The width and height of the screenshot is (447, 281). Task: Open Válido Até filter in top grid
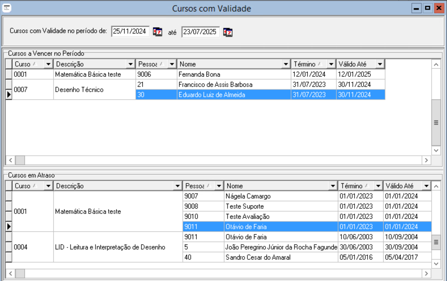click(380, 64)
